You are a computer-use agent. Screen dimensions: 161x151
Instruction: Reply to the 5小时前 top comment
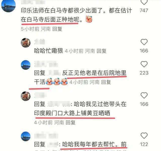(x=57, y=29)
